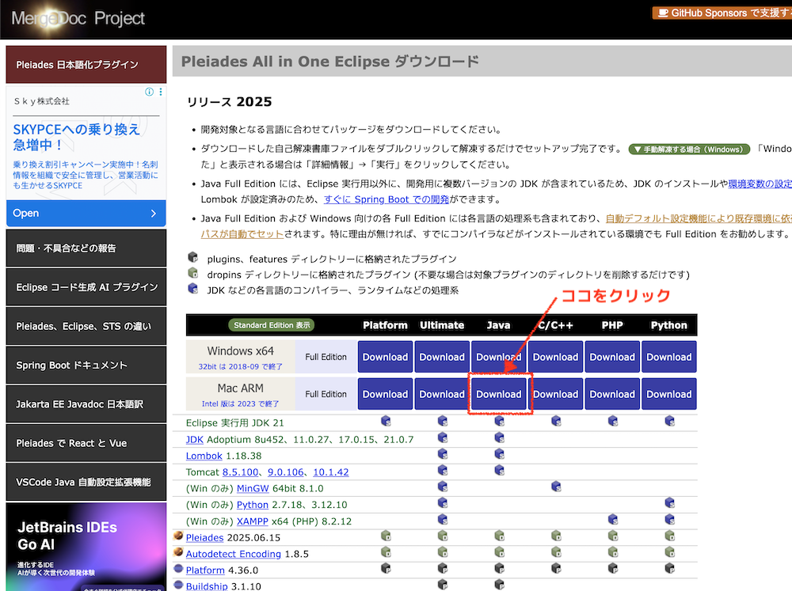Click the Open chevron in SKYPCE ad
This screenshot has height=591, width=792.
point(154,214)
